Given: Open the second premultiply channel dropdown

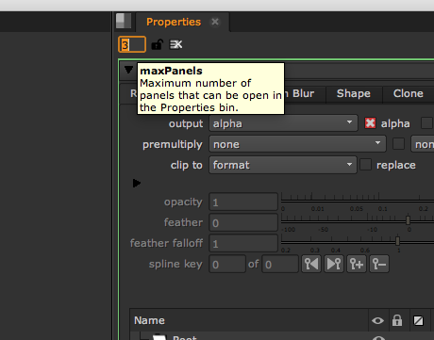Looking at the screenshot, I should tap(423, 144).
